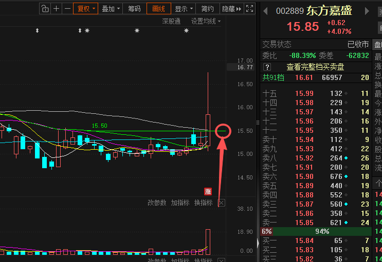The image size is (382, 262).
Task: Click the 筹码 toolbar button
Action: pyautogui.click(x=135, y=9)
